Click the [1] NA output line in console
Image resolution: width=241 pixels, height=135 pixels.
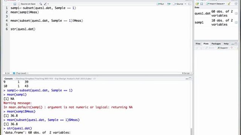click(x=9, y=99)
